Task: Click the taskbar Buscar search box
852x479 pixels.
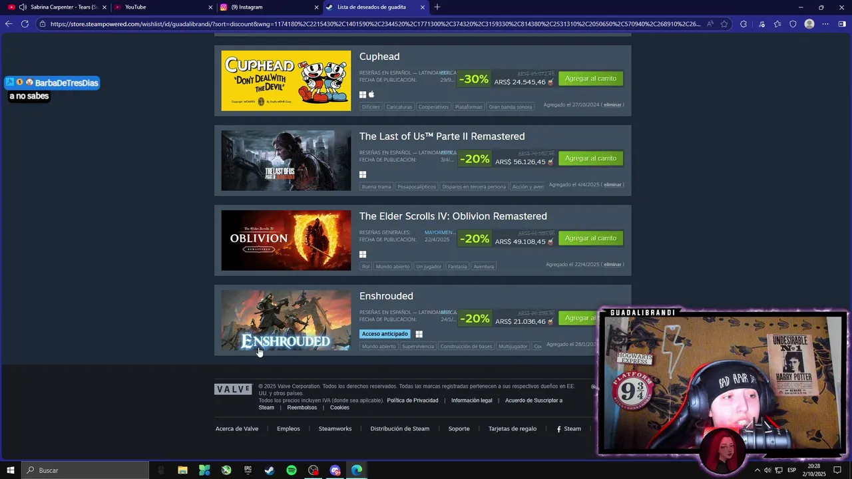Action: point(85,470)
